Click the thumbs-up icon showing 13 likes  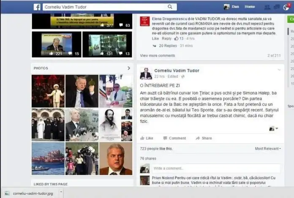click(177, 39)
